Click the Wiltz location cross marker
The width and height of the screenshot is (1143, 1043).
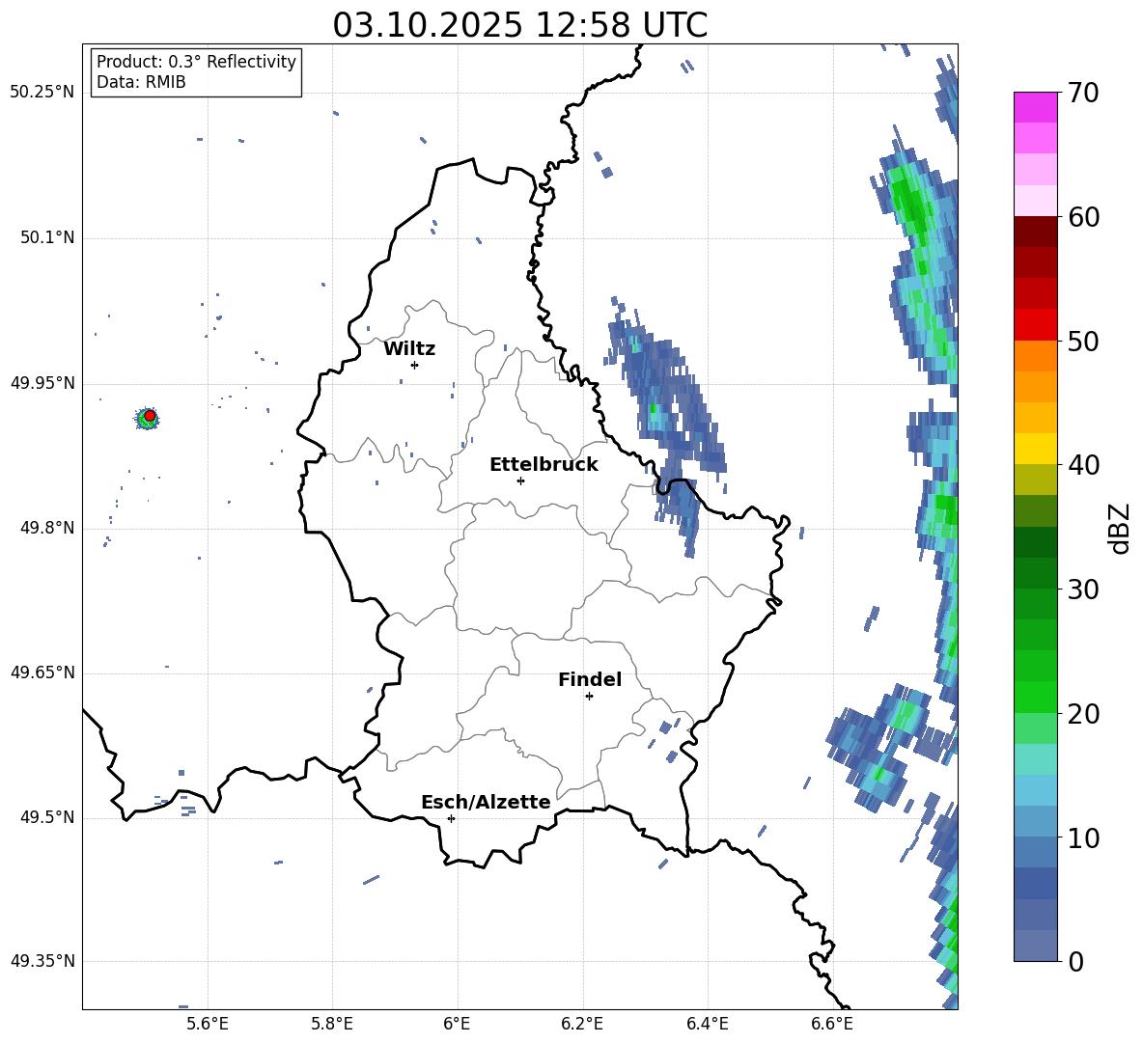point(414,365)
